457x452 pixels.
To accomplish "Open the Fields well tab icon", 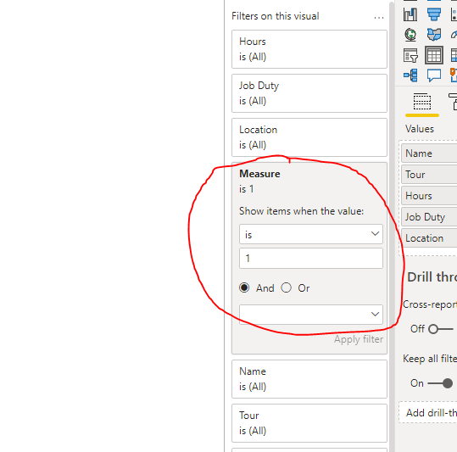I will 422,102.
